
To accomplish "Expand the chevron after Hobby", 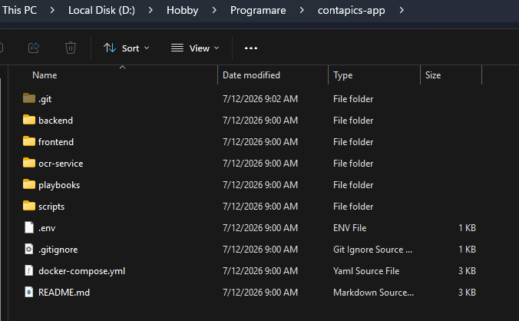I will tap(214, 10).
